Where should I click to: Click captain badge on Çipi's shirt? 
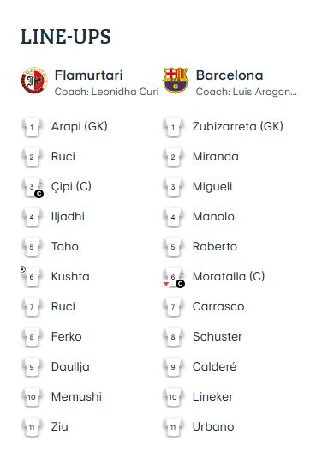39,194
